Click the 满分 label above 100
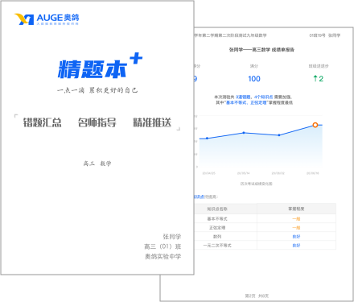Image resolution: width=354 pixels, height=302 pixels. tap(254, 66)
